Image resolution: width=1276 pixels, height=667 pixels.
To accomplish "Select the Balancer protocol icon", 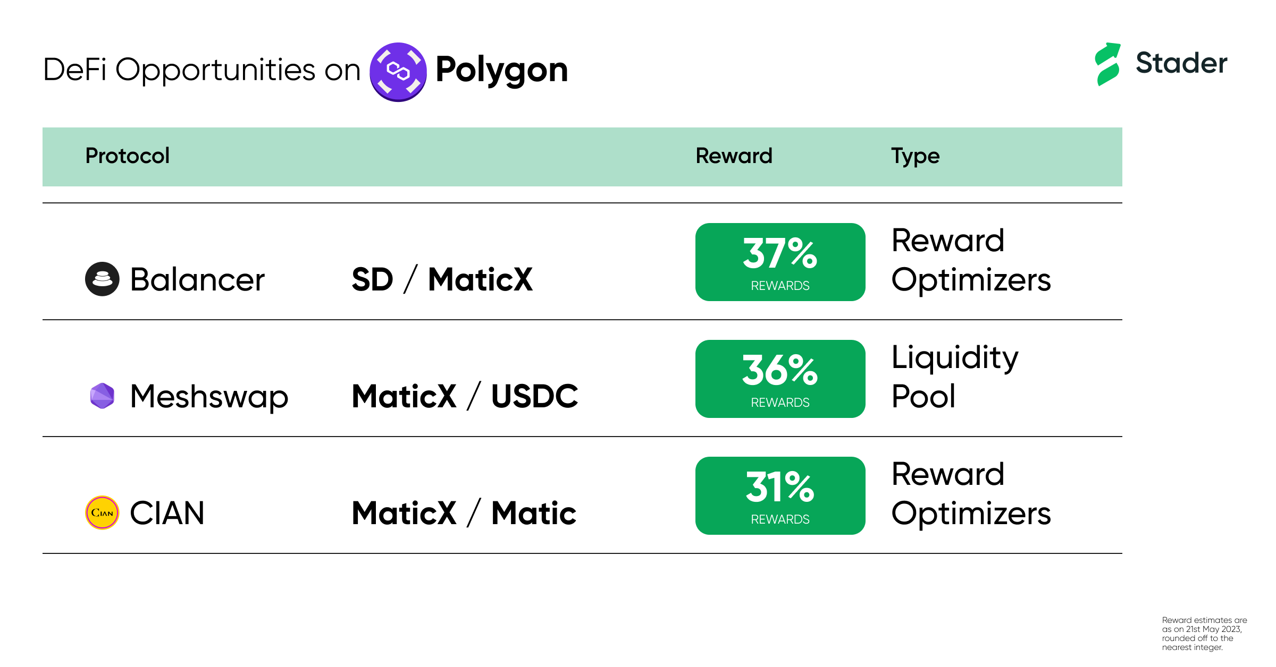I will click(x=102, y=279).
